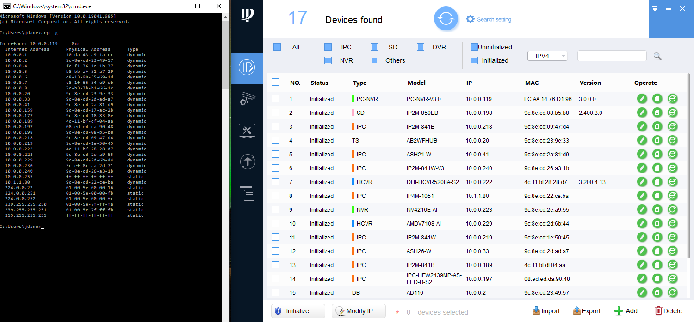Toggle the DVR filter checkbox

(x=421, y=47)
